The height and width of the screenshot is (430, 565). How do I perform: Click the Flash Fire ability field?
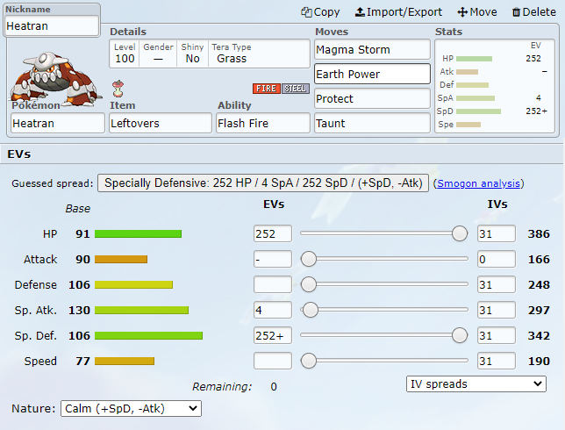pyautogui.click(x=263, y=123)
